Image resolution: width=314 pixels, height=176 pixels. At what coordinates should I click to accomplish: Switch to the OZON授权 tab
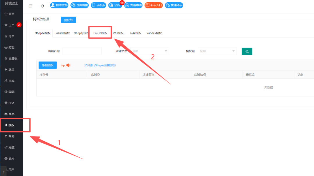pos(100,33)
